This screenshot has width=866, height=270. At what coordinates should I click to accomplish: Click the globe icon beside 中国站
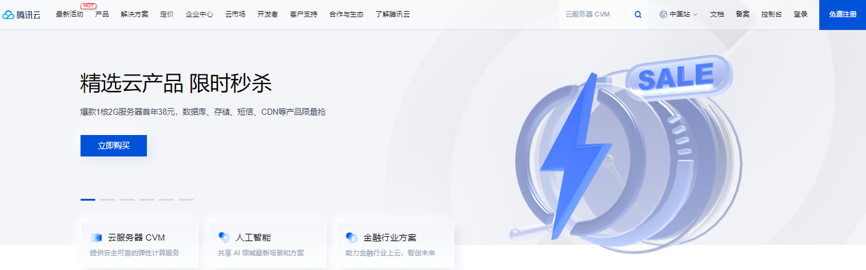[663, 14]
